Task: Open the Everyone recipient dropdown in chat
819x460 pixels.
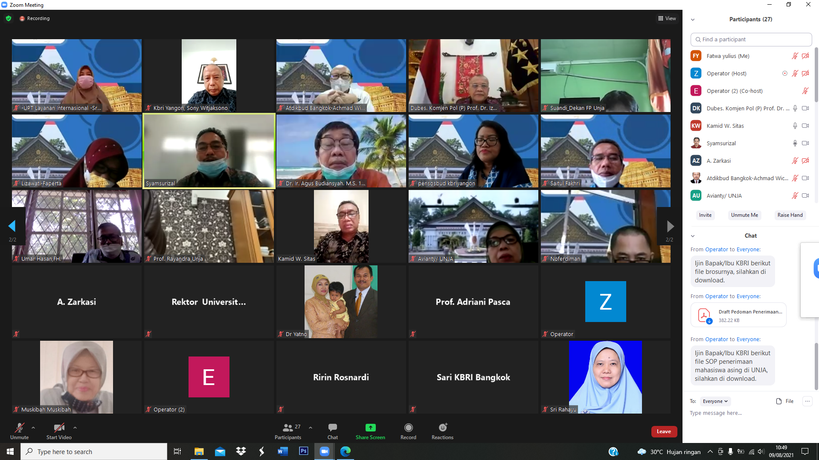Action: [x=715, y=401]
